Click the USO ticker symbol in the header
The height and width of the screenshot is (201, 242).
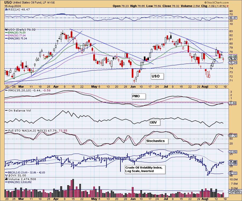8,2
